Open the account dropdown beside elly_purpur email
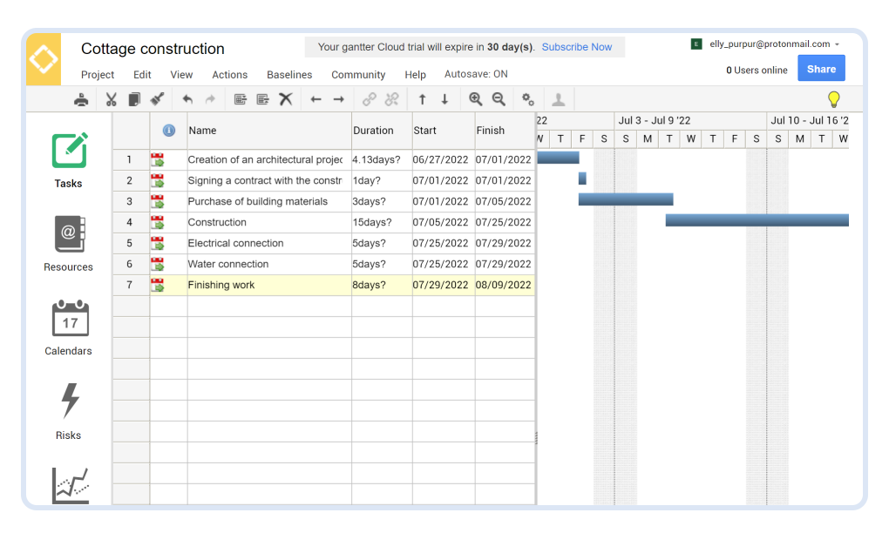The height and width of the screenshot is (533, 889). pos(837,44)
